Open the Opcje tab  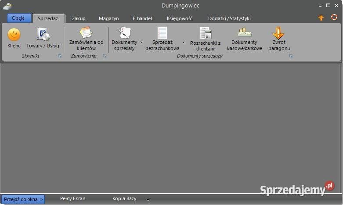click(18, 18)
